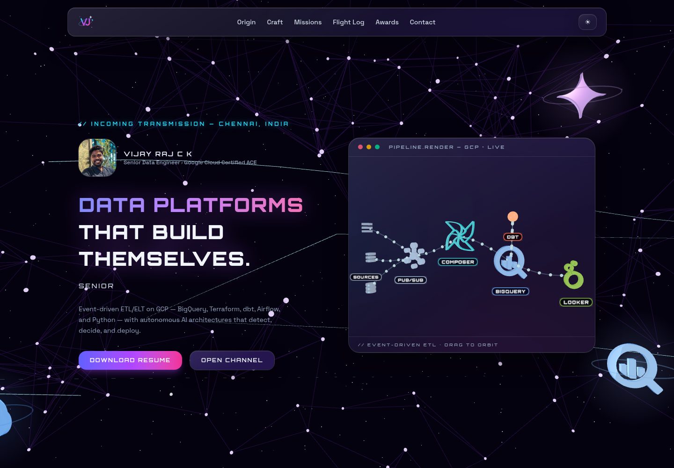Click the middle Sources database stack icon
Viewport: 674px width, 468px height.
click(371, 257)
